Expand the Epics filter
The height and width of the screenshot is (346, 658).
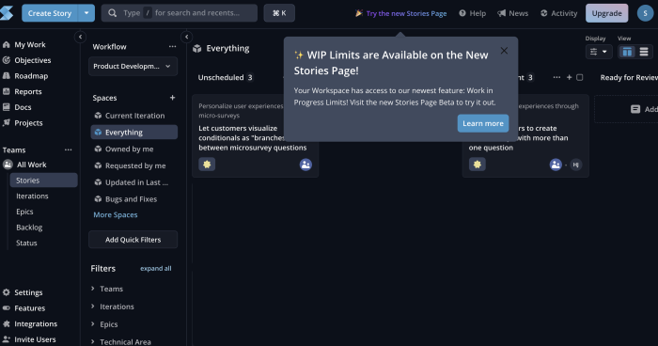tap(104, 324)
